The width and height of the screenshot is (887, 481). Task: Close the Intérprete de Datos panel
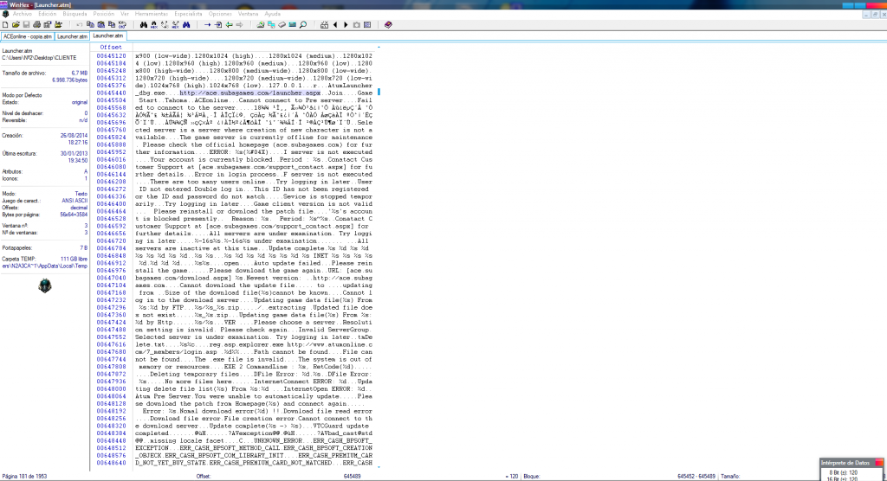(881, 465)
